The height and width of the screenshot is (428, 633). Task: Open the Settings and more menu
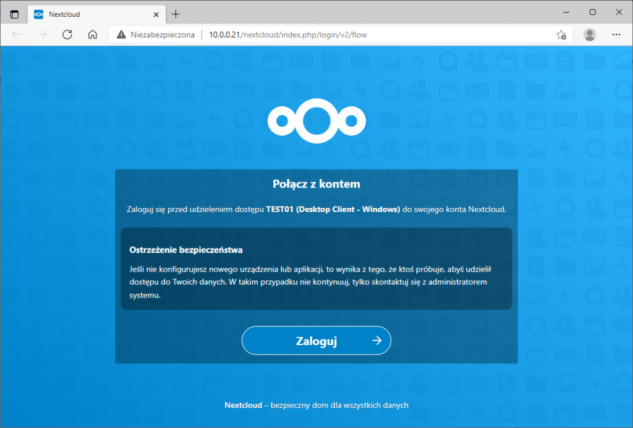pos(616,35)
